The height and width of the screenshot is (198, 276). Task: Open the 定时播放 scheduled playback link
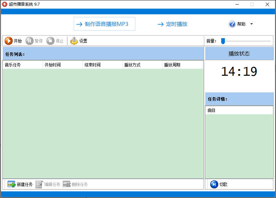pos(172,24)
